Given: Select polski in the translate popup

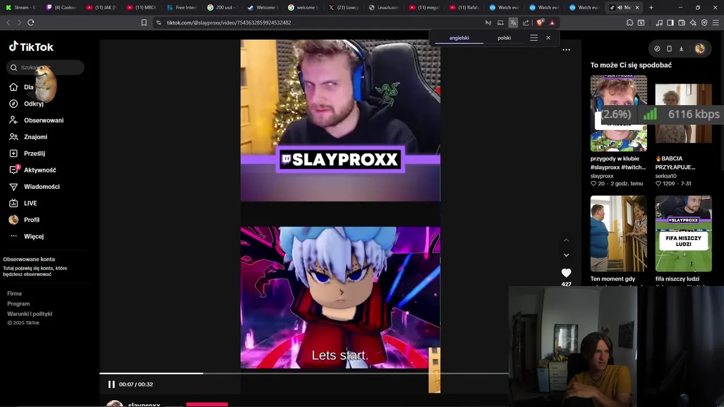Looking at the screenshot, I should [504, 38].
